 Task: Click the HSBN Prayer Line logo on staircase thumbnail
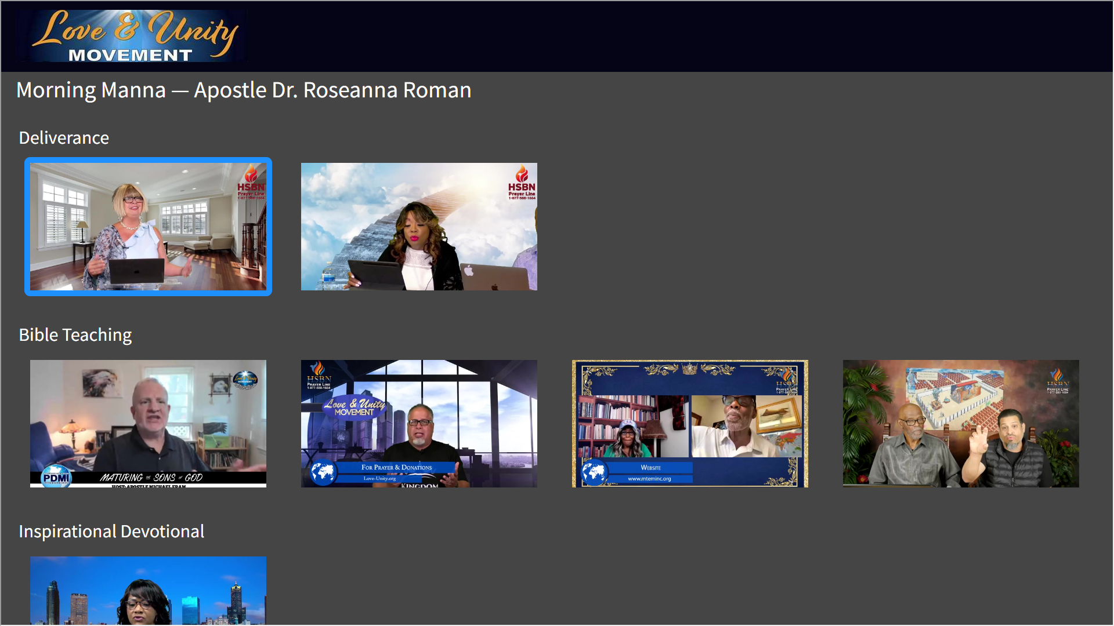pos(522,183)
